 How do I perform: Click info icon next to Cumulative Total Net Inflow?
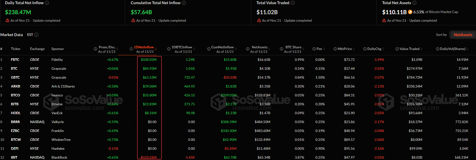point(184,3)
